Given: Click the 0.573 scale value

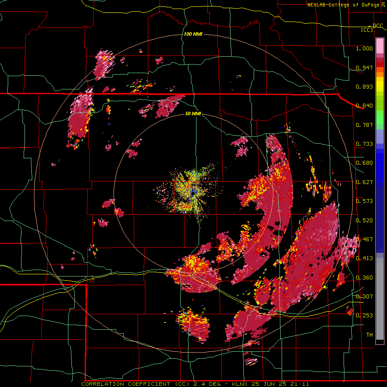Looking at the screenshot, I should coord(364,201).
